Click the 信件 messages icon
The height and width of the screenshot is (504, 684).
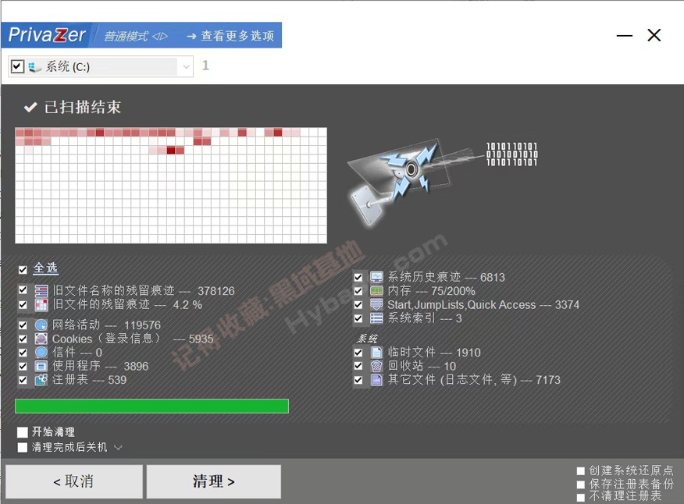point(41,353)
